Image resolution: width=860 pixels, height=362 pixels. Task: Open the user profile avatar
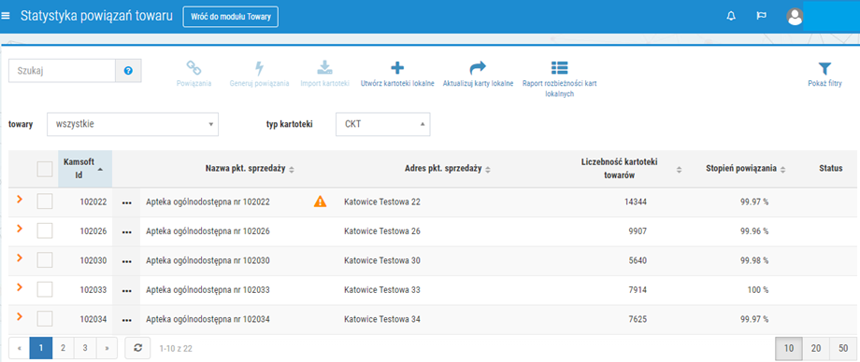click(795, 17)
